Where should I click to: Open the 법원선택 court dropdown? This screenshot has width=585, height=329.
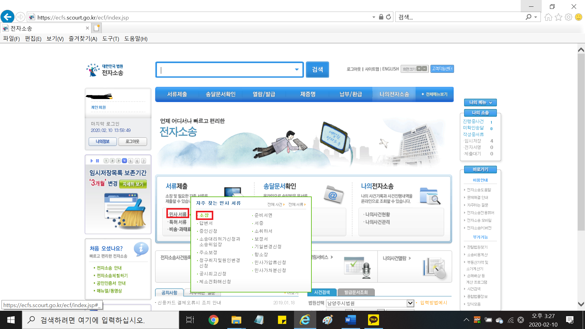410,303
